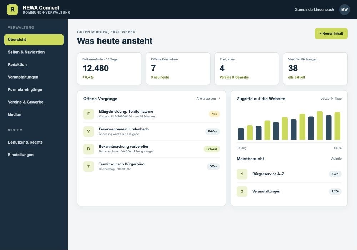Screen dimensions: 357x250
Task: Click the Heute chart axis label
Action: 338,148
